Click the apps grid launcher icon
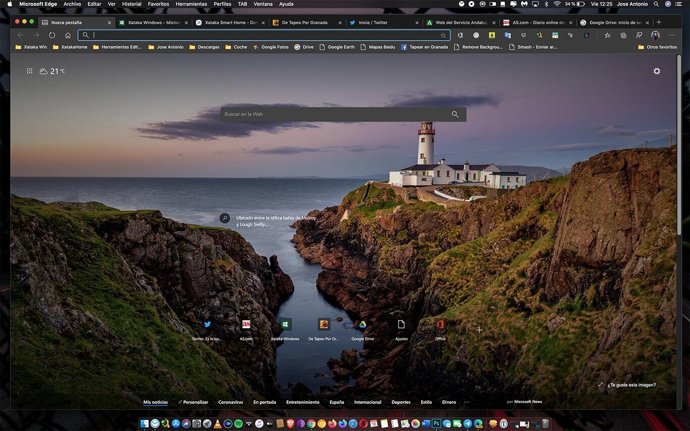 point(30,71)
